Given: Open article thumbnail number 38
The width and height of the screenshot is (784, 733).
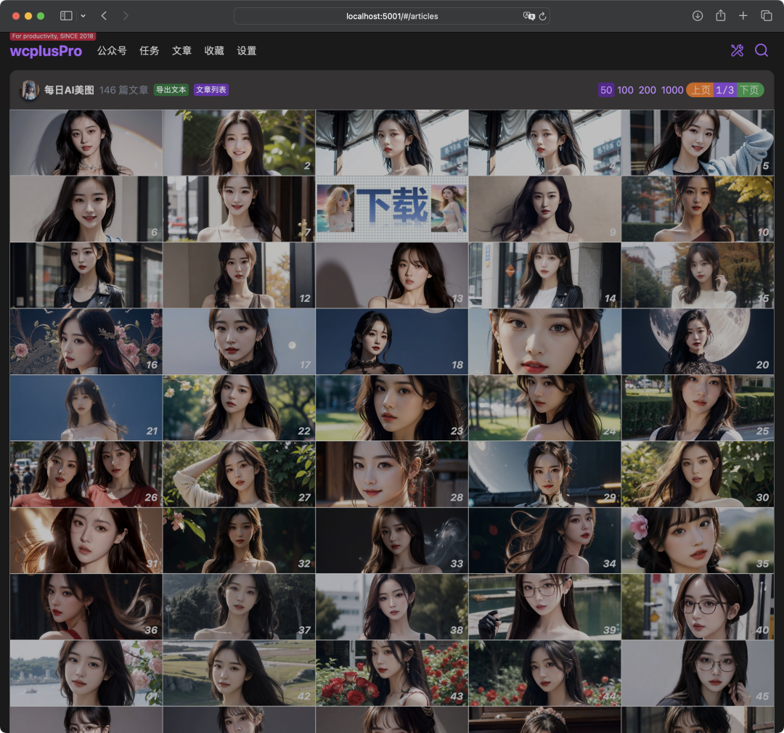Looking at the screenshot, I should pos(392,607).
